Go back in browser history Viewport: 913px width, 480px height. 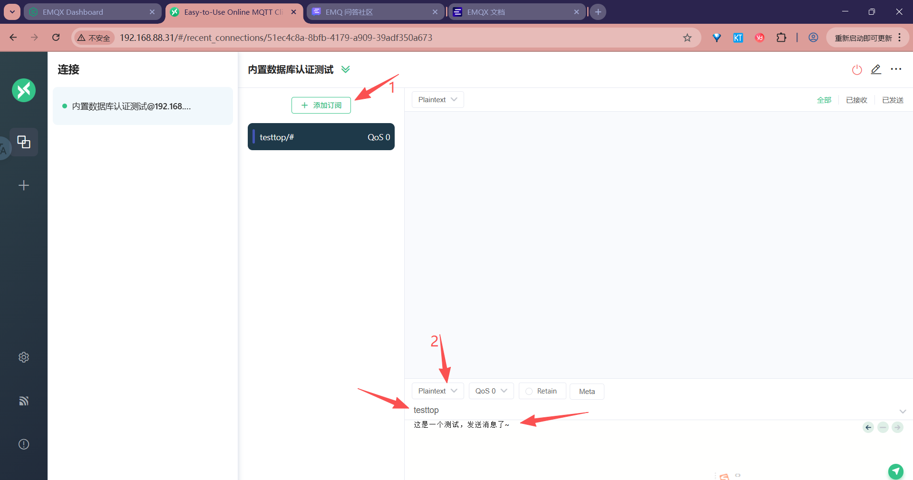coord(13,38)
